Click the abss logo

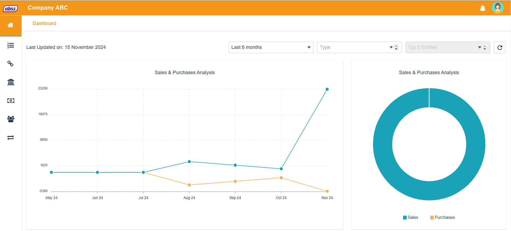[10, 9]
